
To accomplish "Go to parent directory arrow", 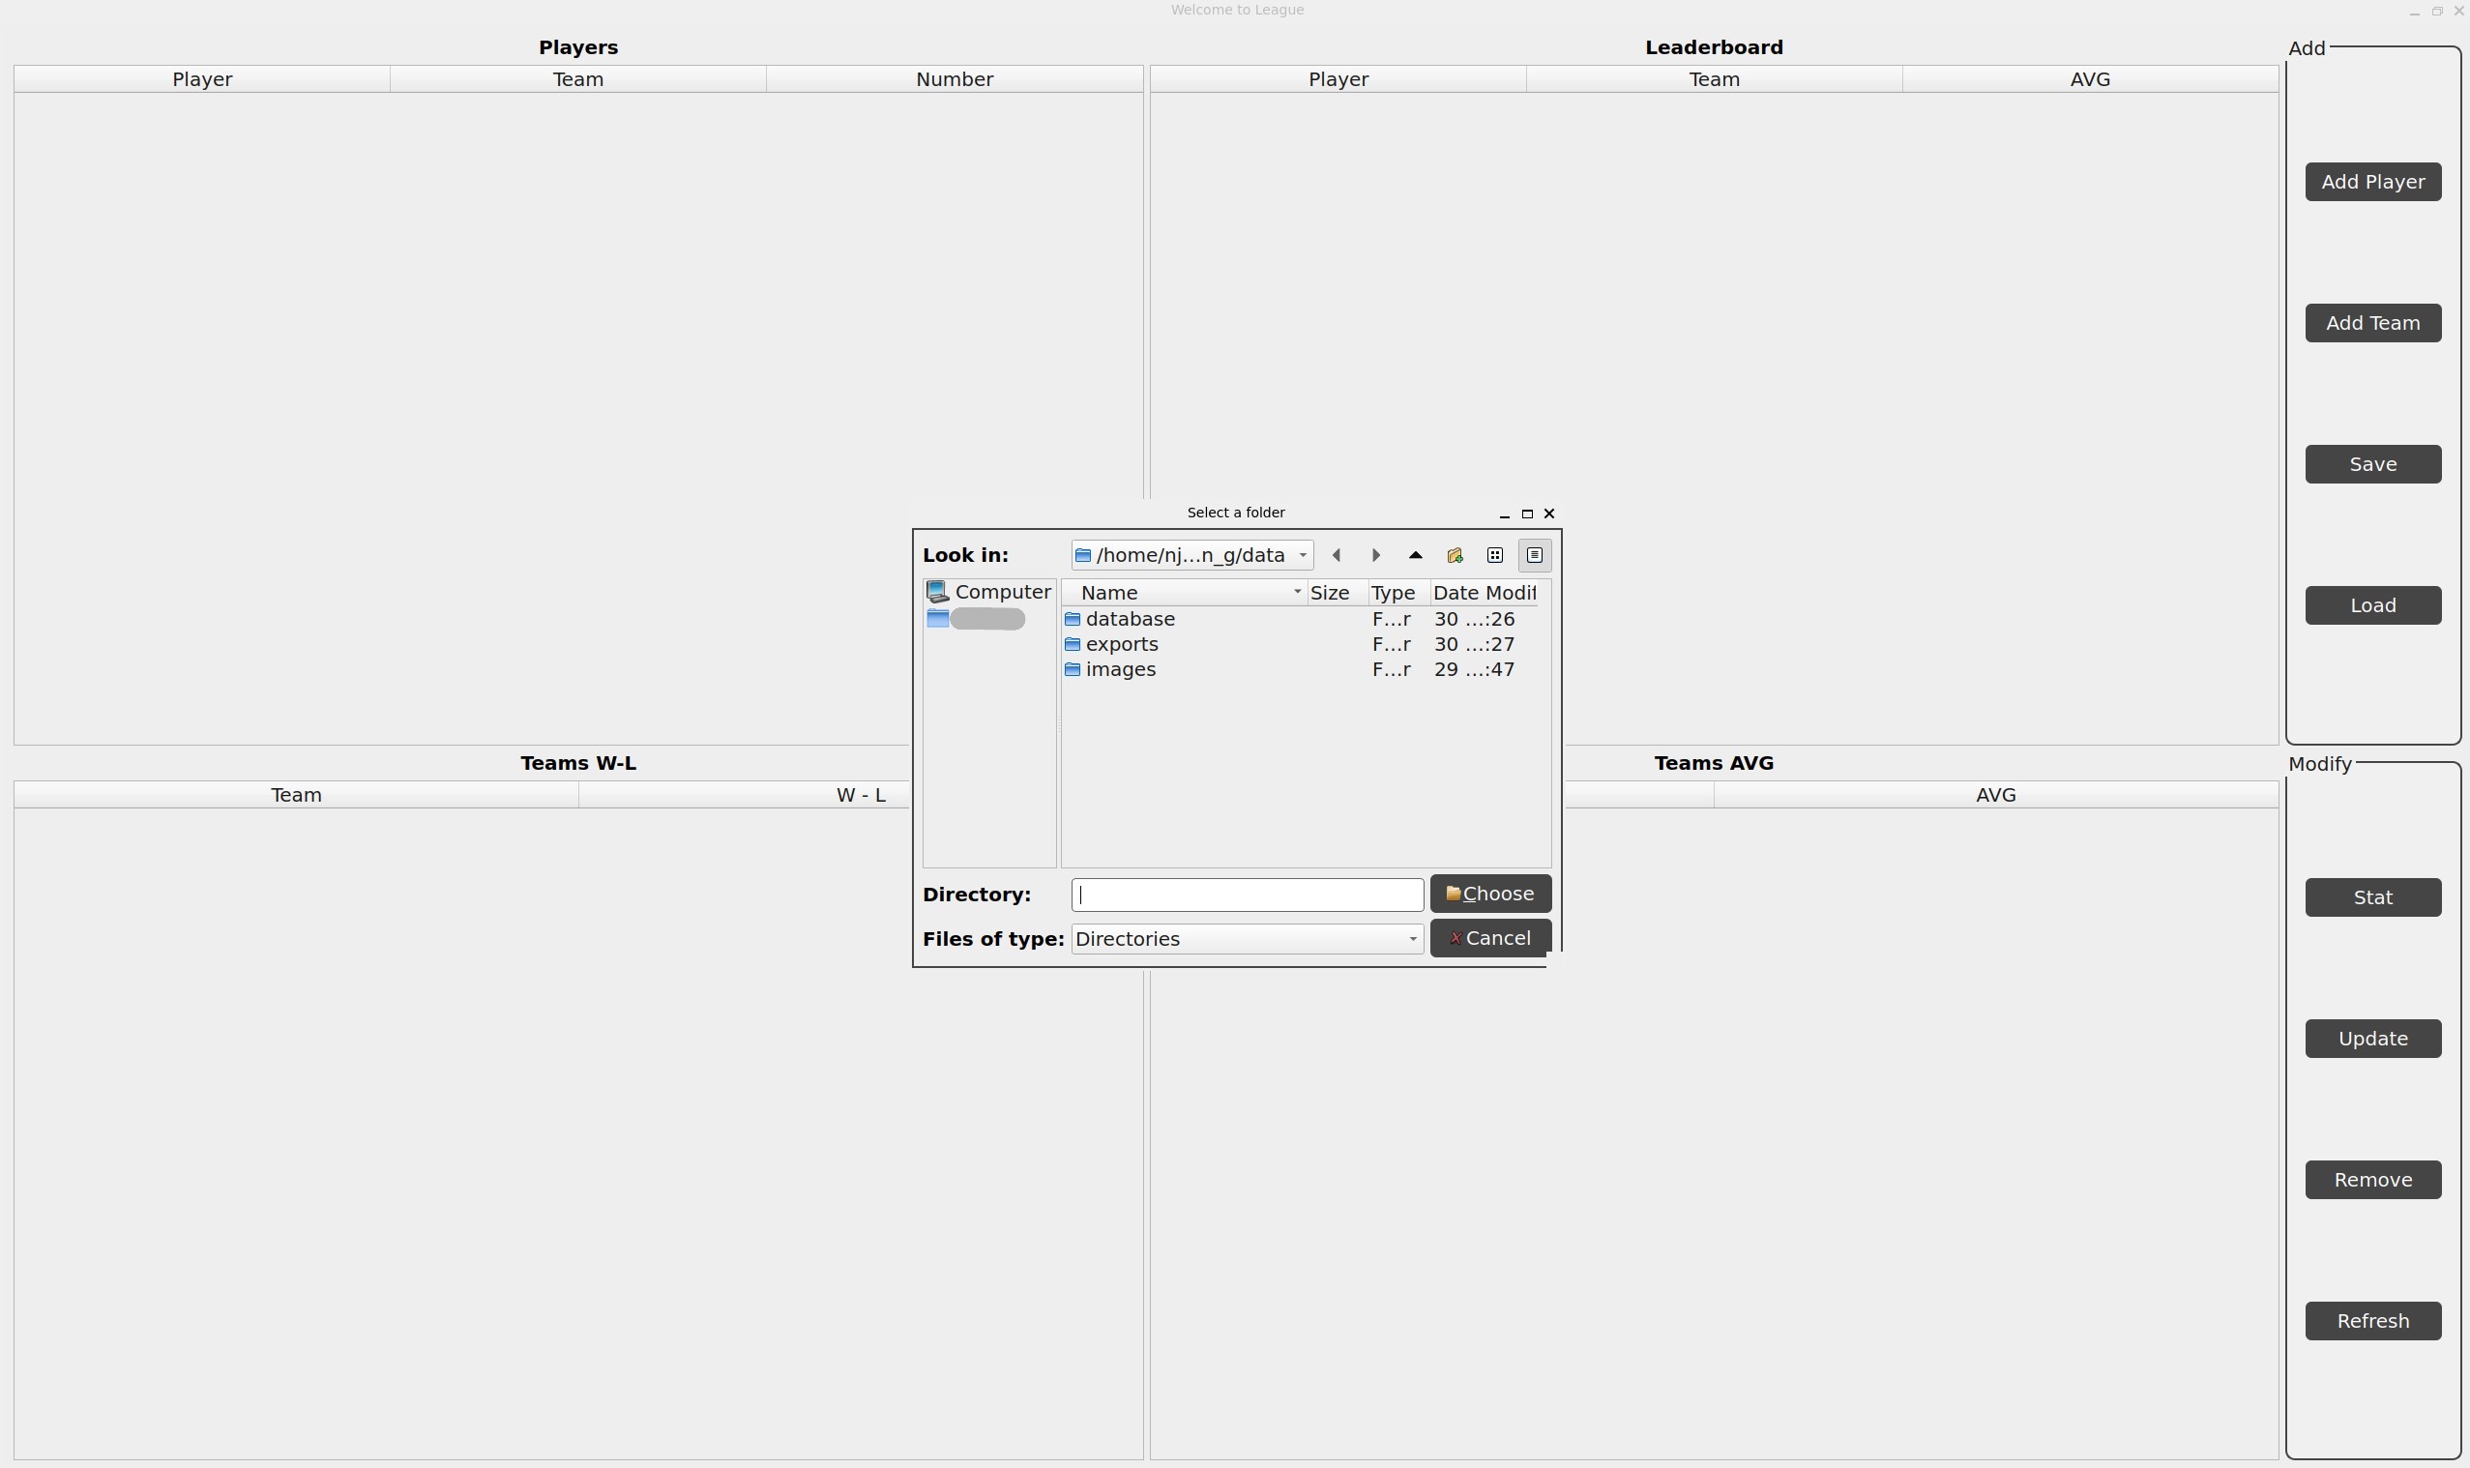I will (1416, 555).
